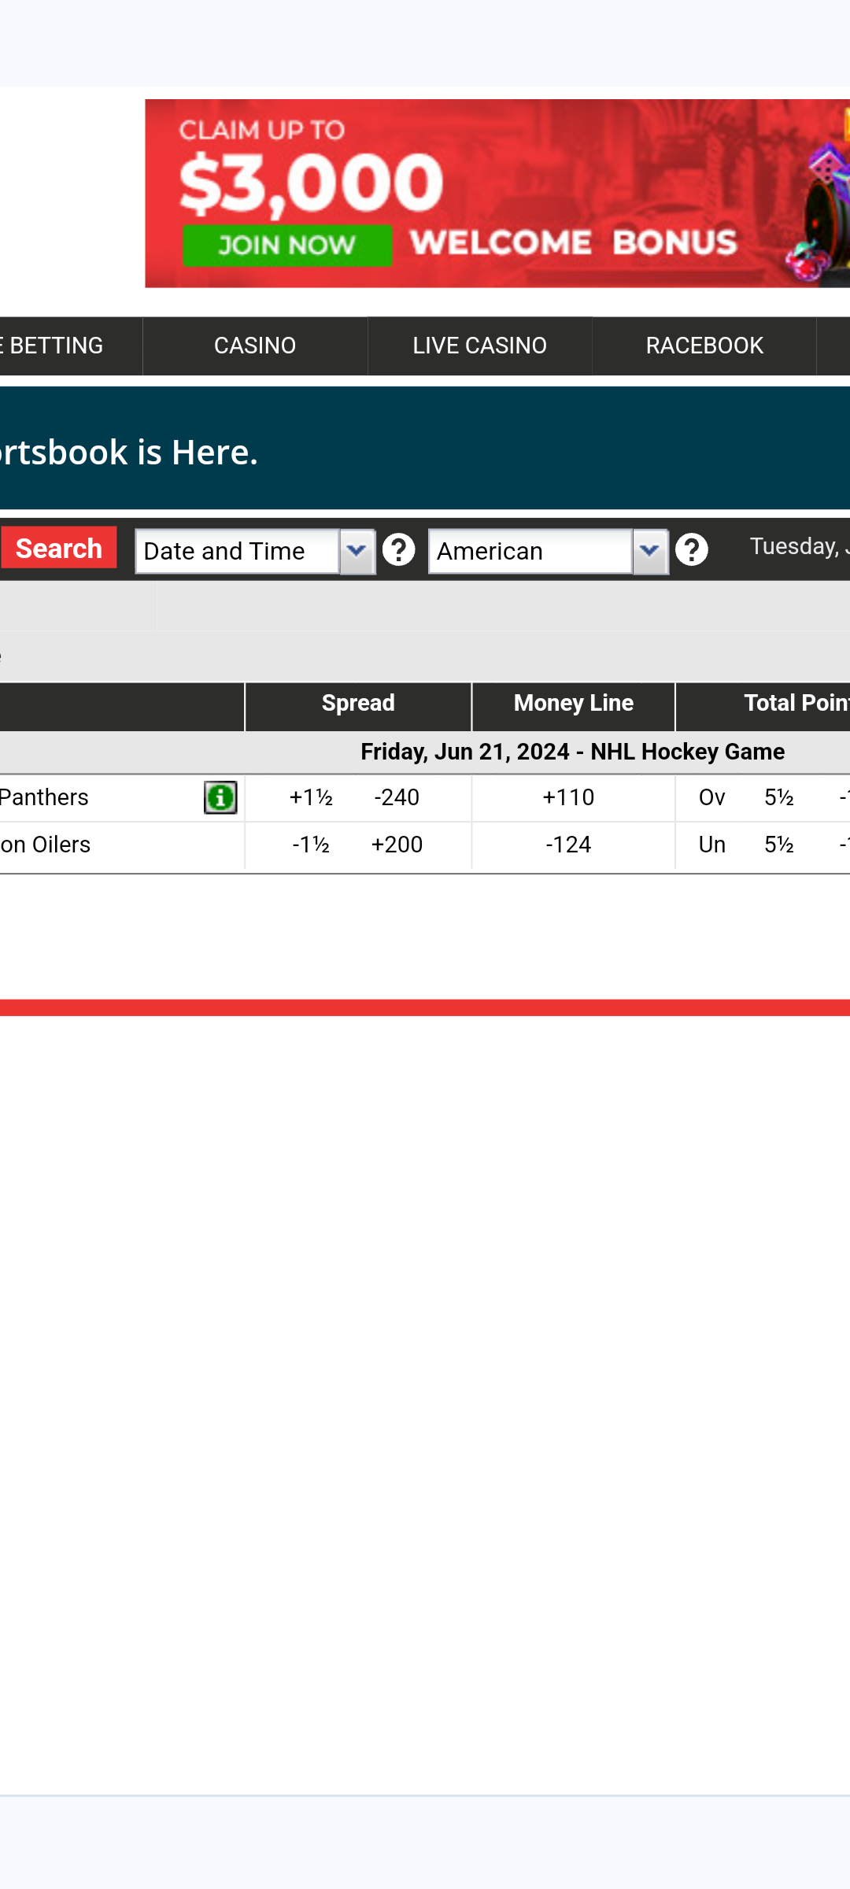Click the Edmonton Oilers team name
This screenshot has width=850, height=1889.
pos(46,845)
